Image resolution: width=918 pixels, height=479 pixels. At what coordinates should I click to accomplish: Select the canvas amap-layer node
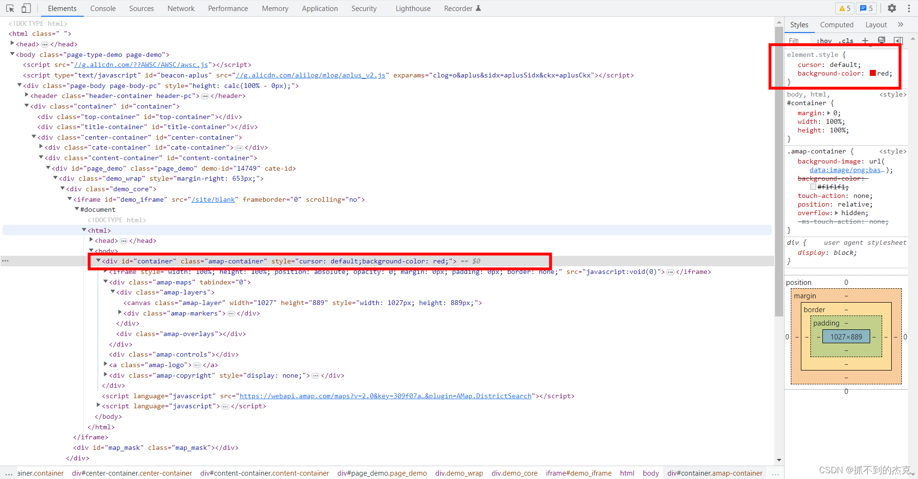tap(302, 303)
